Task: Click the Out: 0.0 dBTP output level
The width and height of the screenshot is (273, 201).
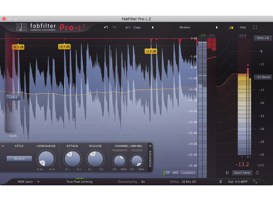Action: 238,182
